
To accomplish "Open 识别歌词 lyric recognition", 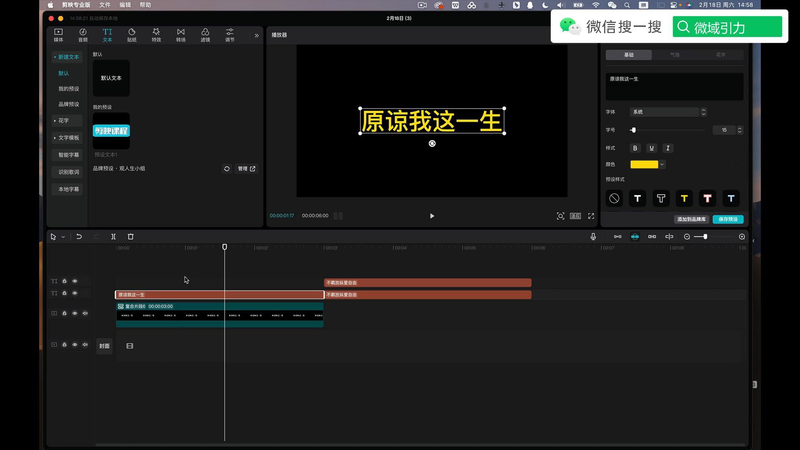I will tap(67, 172).
